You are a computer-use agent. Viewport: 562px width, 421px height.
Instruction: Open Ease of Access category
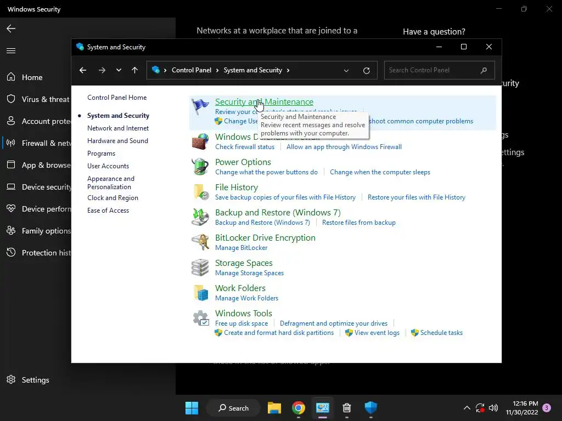coord(108,210)
